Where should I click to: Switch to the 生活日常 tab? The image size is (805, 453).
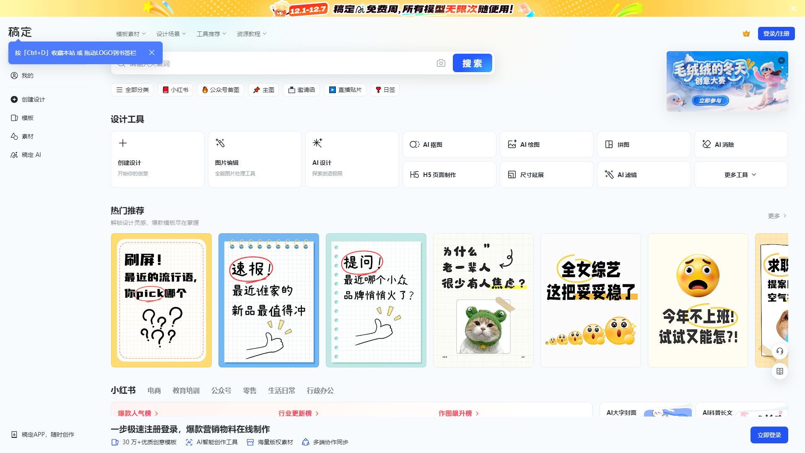pos(281,391)
